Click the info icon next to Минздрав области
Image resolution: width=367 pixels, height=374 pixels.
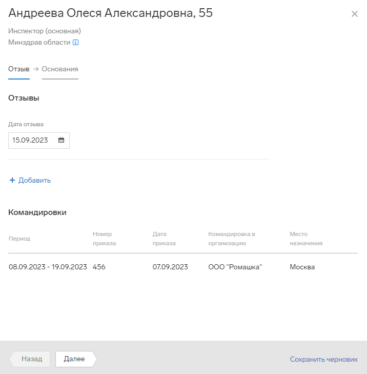[x=75, y=43]
